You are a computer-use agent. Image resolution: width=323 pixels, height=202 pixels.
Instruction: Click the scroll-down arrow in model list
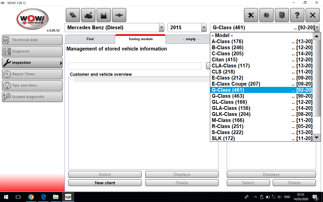[x=316, y=138]
